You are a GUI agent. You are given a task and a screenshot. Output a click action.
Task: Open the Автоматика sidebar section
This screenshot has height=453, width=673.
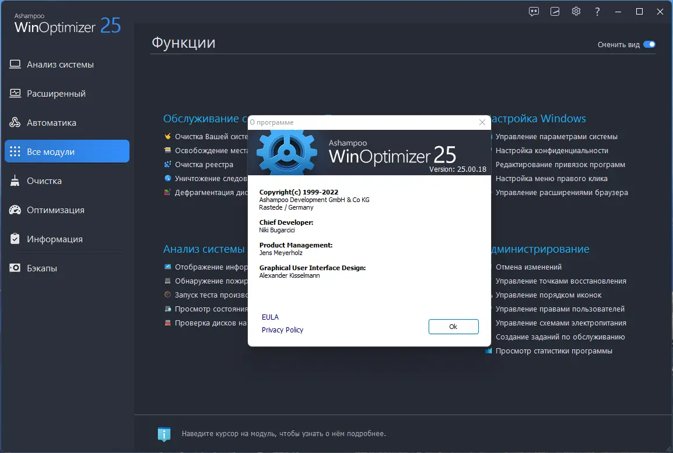[x=67, y=123]
